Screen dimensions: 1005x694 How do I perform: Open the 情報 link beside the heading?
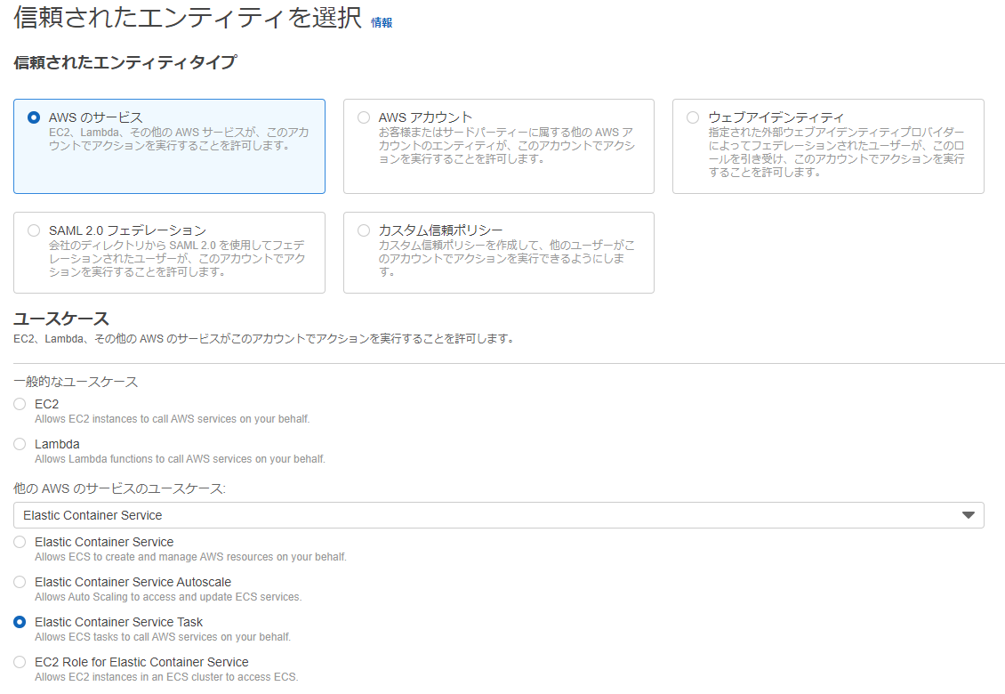pyautogui.click(x=382, y=22)
